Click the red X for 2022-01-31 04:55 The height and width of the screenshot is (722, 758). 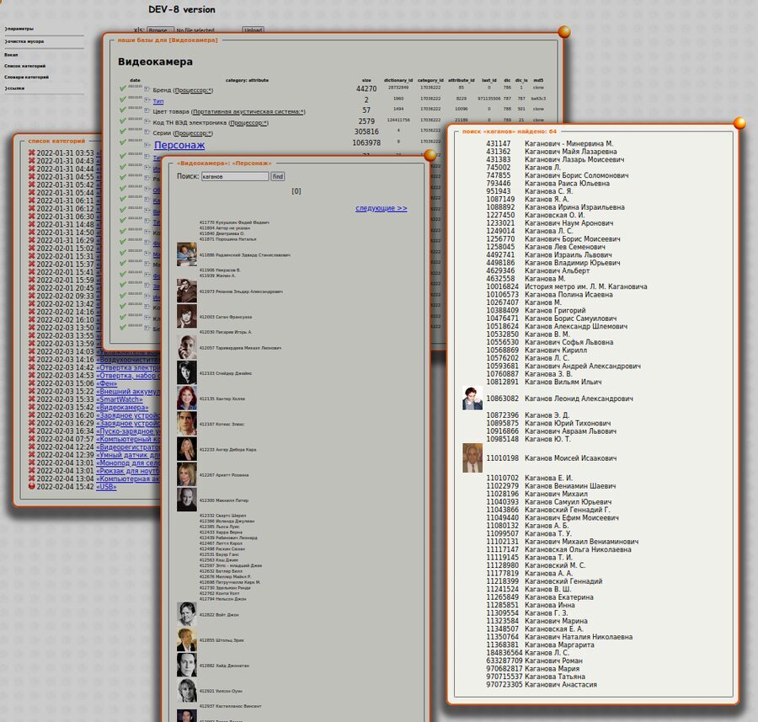32,177
